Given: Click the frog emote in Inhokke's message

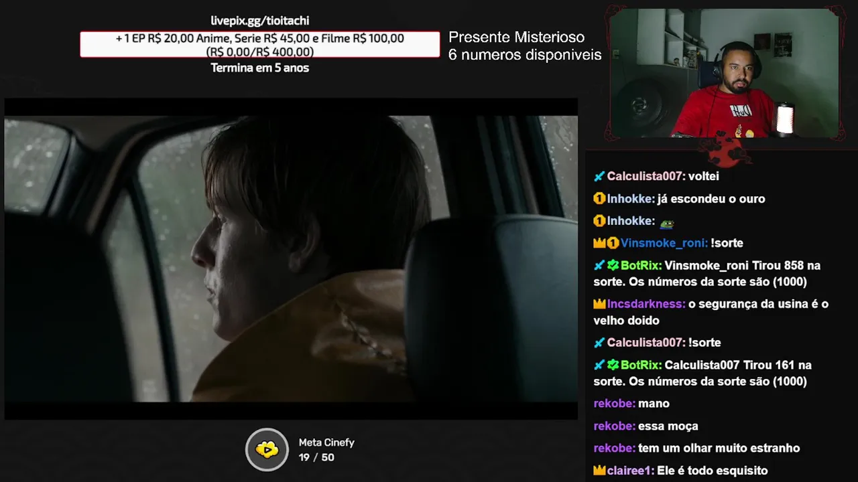Looking at the screenshot, I should (667, 224).
